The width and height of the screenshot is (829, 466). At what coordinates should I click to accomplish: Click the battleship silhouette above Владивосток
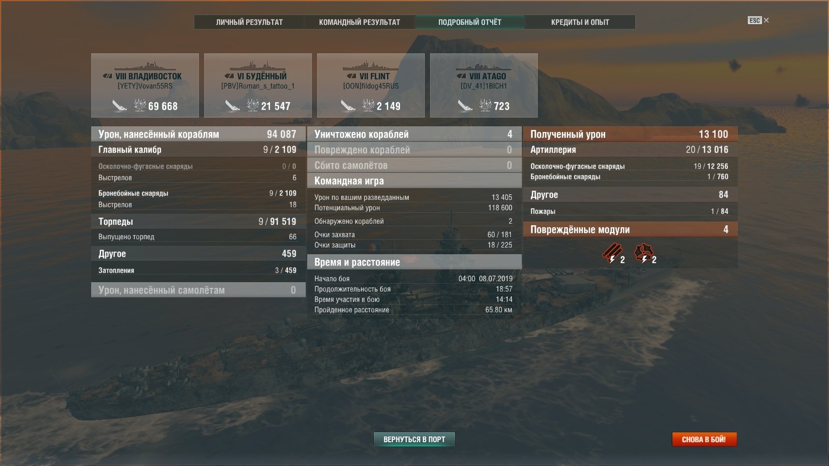145,66
